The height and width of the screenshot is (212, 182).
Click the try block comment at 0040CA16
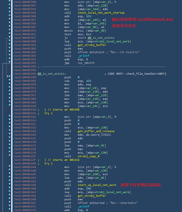point(48,113)
